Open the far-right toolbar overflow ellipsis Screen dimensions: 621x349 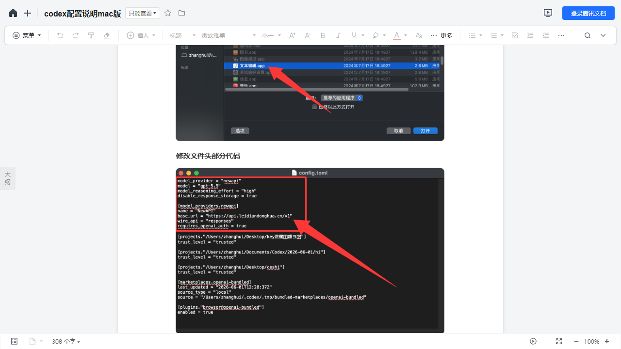[561, 35]
